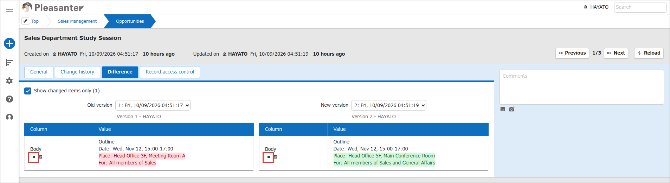Click the insert image icon below Comments
Image resolution: width=670 pixels, height=183 pixels.
tap(503, 109)
